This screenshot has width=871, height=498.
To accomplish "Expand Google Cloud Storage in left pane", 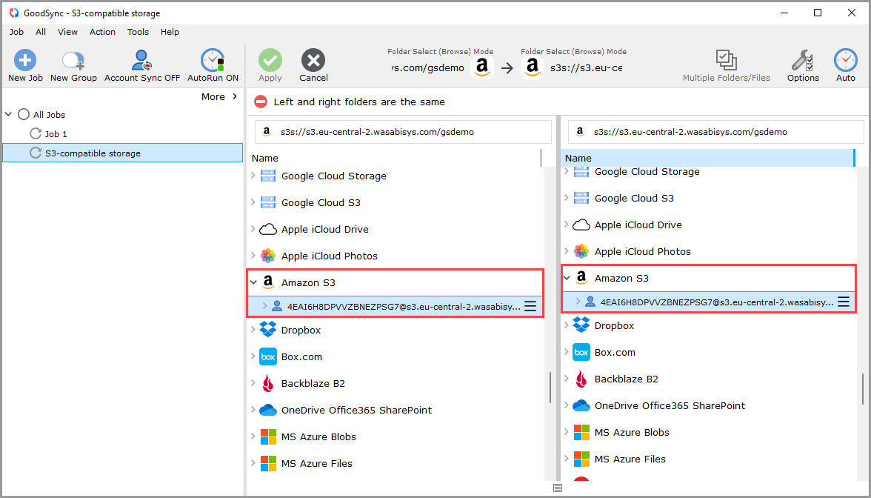I will 253,176.
